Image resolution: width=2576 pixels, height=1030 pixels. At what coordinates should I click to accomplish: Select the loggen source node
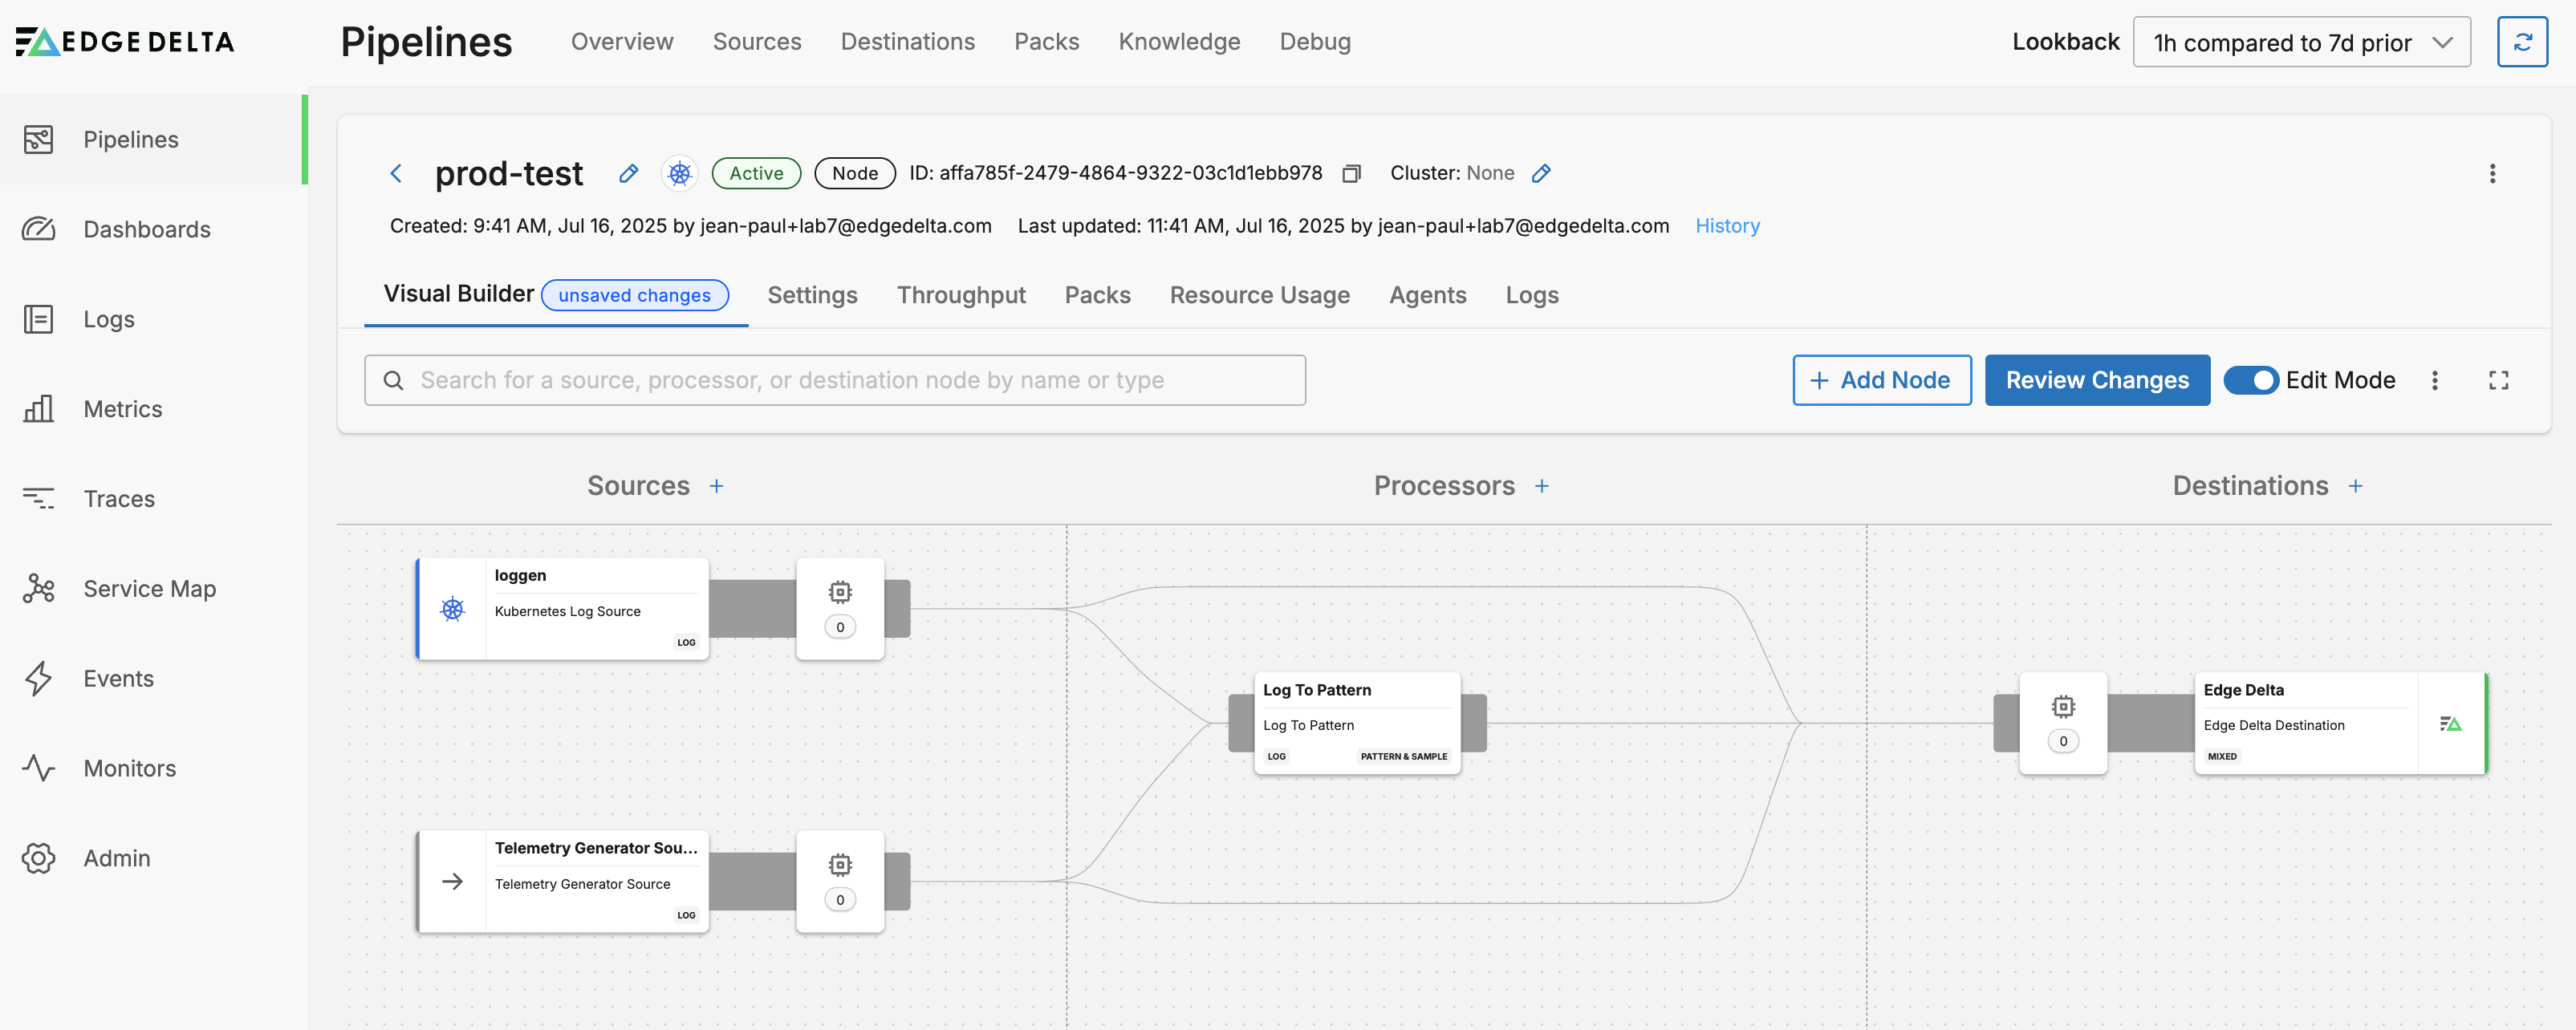pos(563,608)
